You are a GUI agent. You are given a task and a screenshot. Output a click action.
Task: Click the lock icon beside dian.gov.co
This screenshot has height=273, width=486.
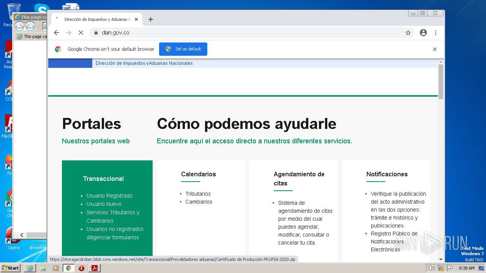pyautogui.click(x=96, y=33)
